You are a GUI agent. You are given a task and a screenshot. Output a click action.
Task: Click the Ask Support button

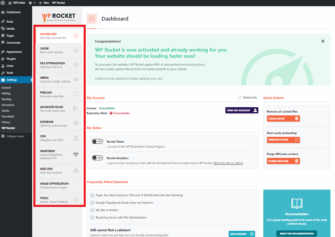coord(241,234)
